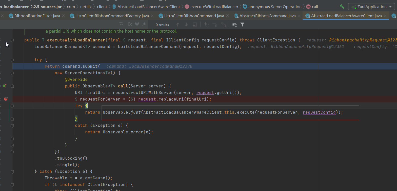
Task: Collapse the new ServerOperation fold marker
Action: click(x=12, y=73)
